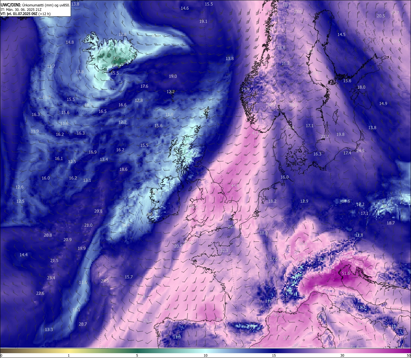411x358 pixels.
Task: Click the map value 14.5 over Sweden
Action: (341, 35)
